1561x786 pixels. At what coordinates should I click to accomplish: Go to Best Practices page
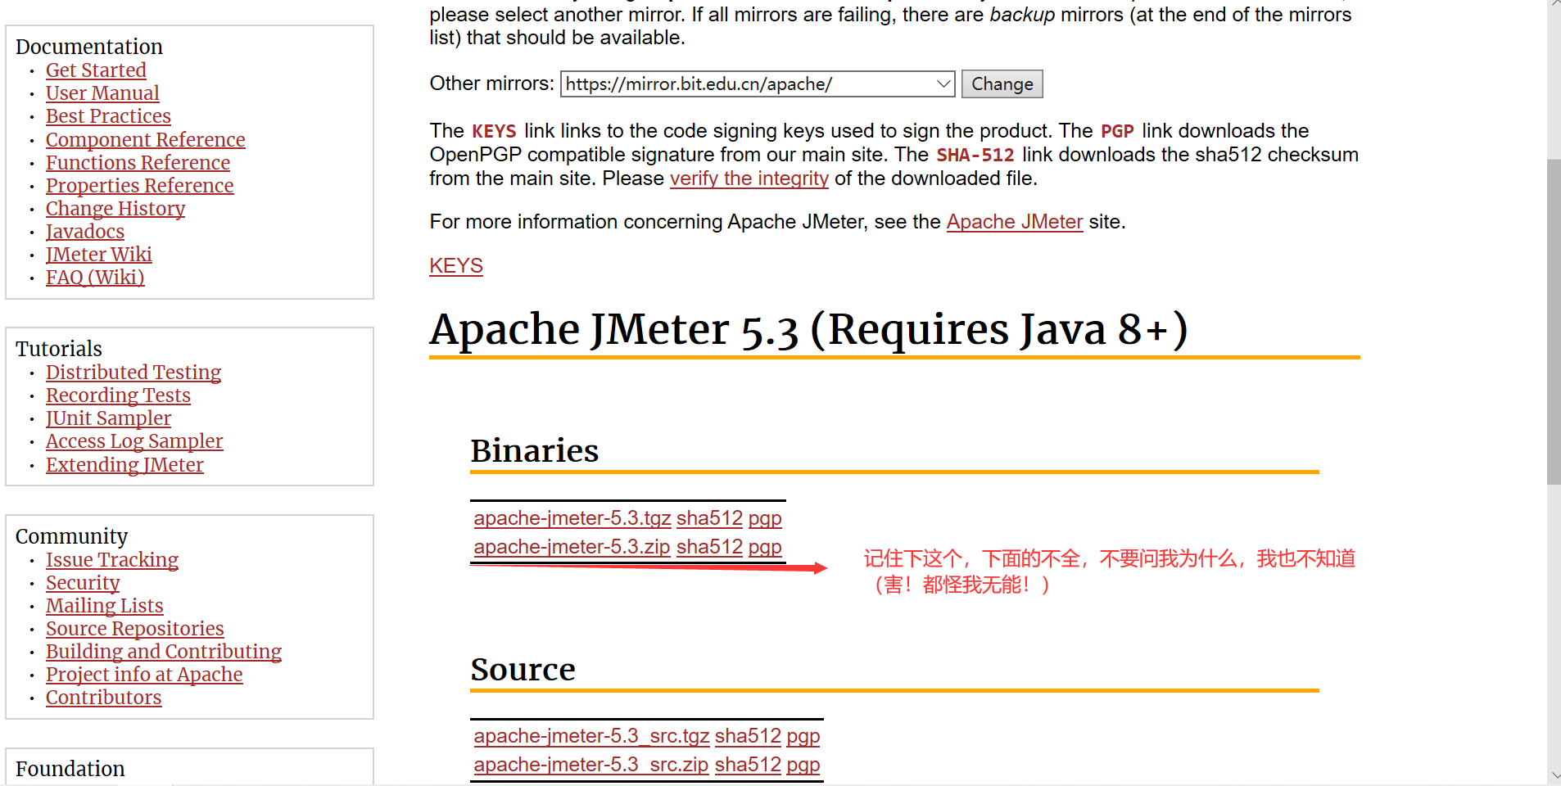point(108,116)
